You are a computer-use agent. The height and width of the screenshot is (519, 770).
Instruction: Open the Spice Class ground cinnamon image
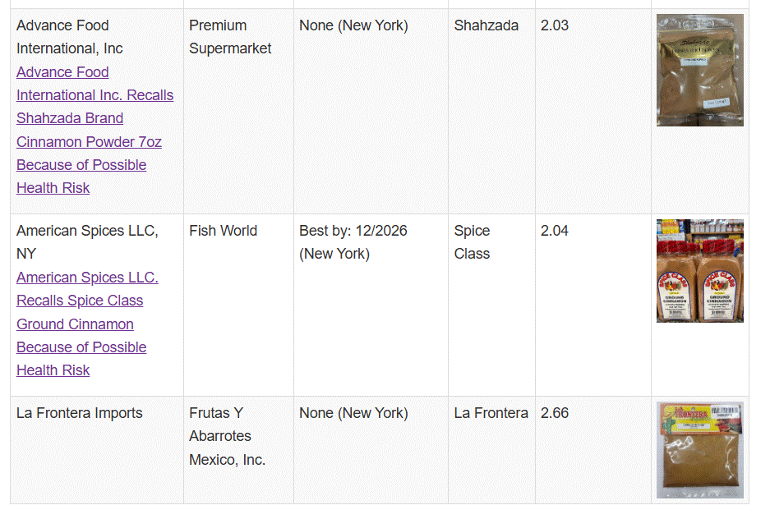click(x=699, y=271)
